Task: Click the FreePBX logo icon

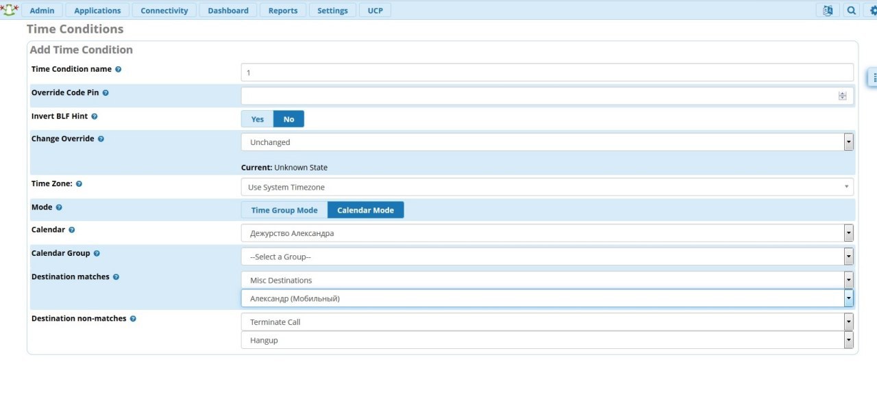Action: click(9, 10)
